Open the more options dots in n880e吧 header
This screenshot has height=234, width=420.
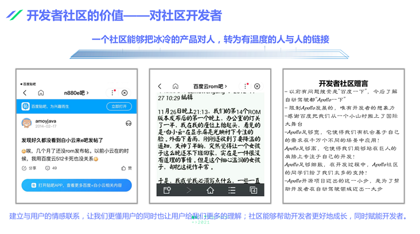pos(112,93)
